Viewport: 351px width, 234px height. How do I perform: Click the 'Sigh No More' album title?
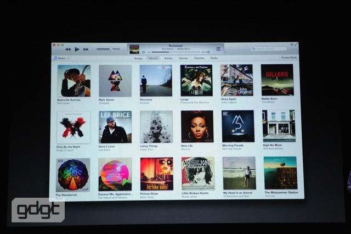click(272, 145)
